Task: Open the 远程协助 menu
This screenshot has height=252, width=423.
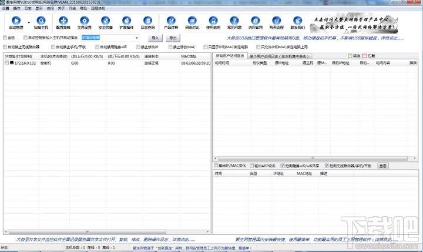Action: click(x=98, y=8)
